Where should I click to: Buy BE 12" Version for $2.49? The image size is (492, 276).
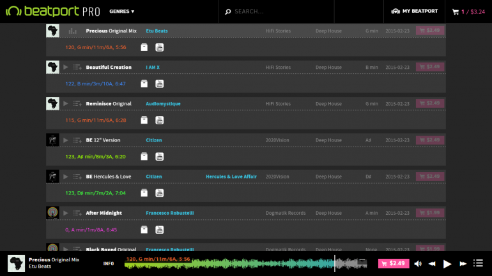click(x=430, y=140)
